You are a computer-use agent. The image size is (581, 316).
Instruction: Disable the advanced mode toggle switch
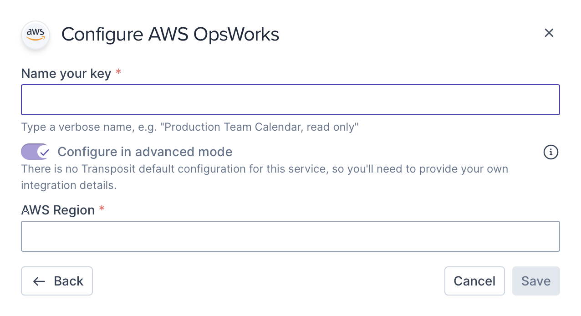[x=35, y=152]
